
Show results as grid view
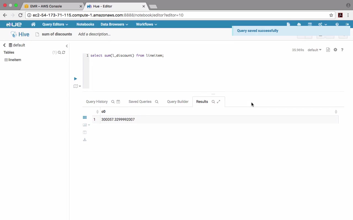(x=85, y=117)
